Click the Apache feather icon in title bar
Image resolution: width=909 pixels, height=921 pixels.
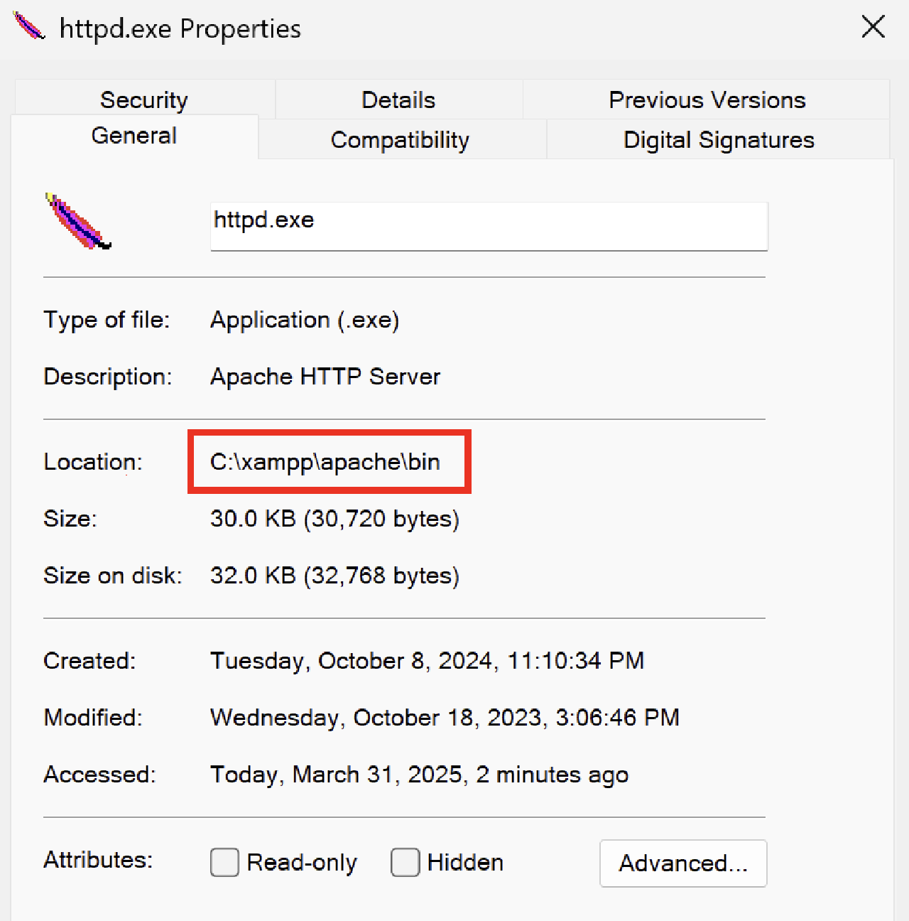tap(29, 27)
